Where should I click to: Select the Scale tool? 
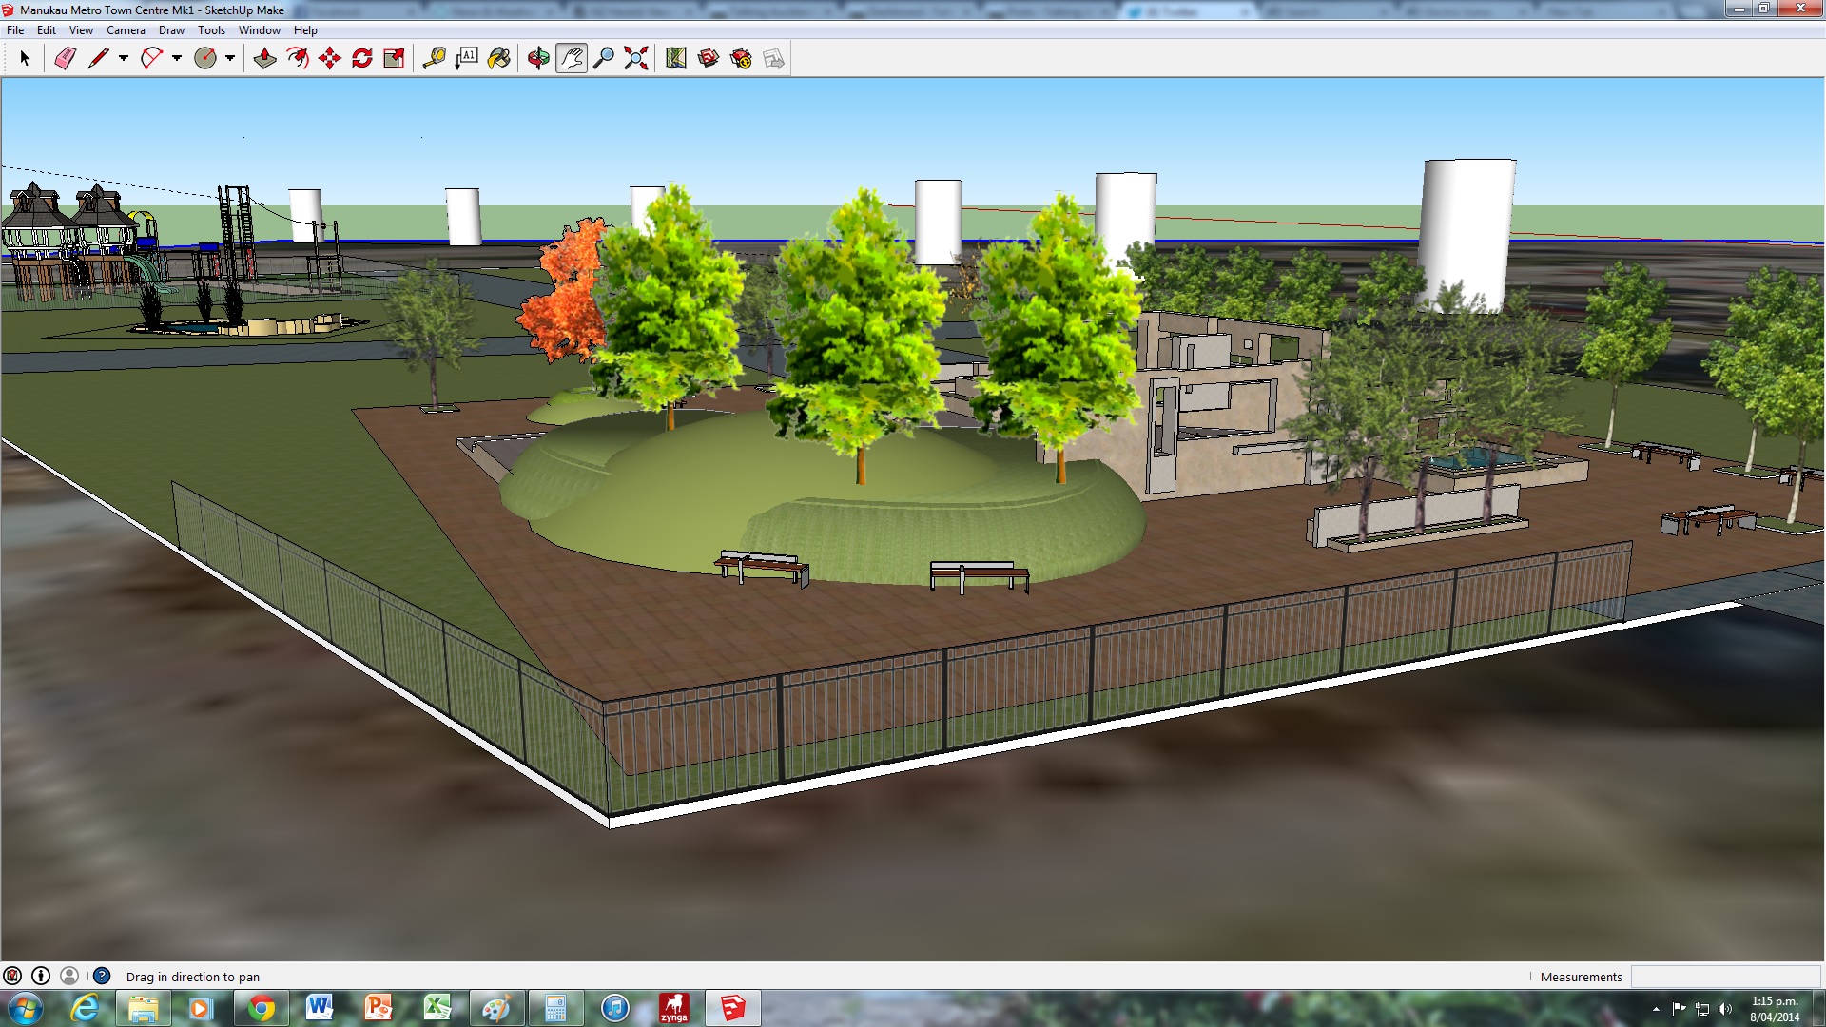[x=394, y=59]
